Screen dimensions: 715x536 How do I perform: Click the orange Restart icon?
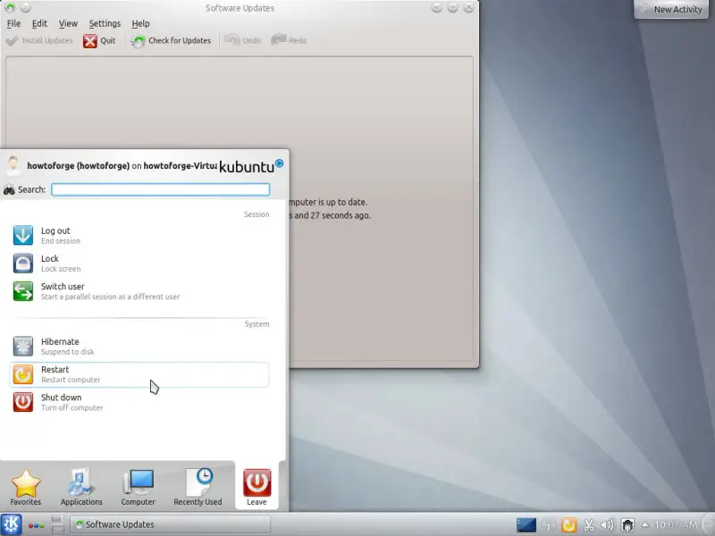(x=23, y=374)
